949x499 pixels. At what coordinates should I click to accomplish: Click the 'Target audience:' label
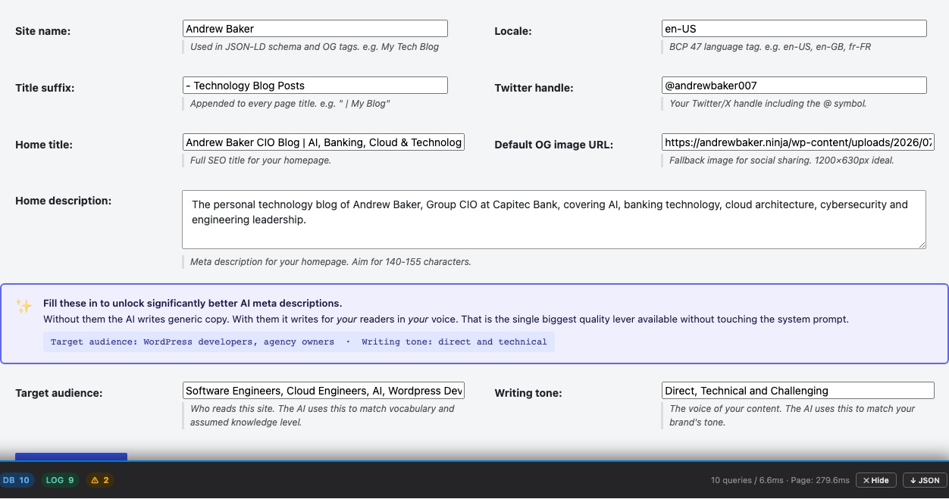(58, 393)
